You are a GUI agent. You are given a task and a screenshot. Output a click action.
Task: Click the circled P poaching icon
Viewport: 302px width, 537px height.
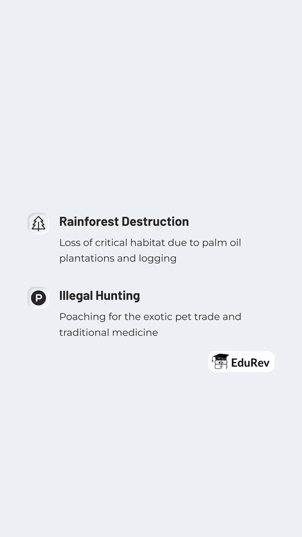point(38,297)
